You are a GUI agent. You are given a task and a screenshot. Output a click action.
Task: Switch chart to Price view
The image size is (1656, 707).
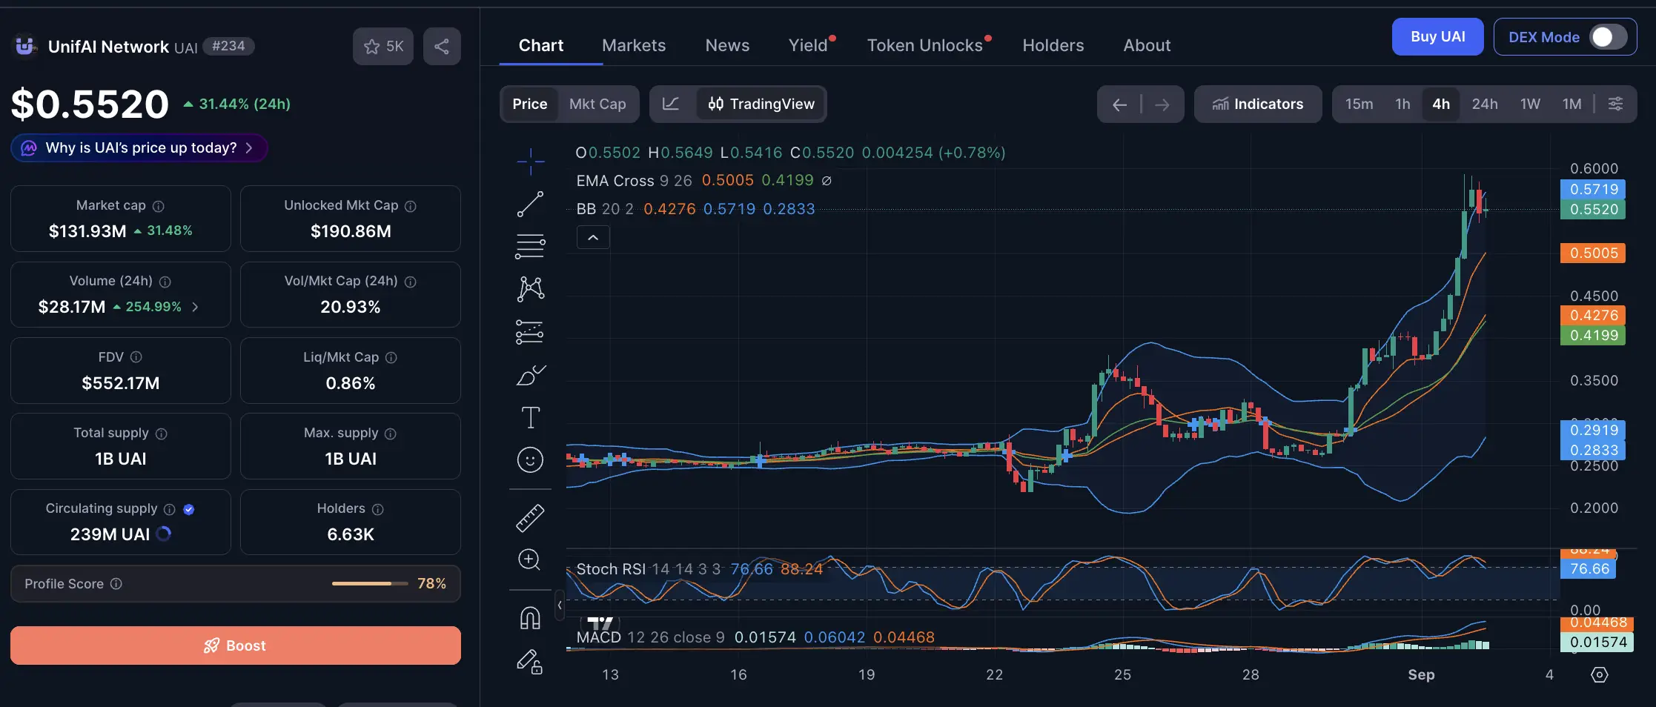coord(530,104)
